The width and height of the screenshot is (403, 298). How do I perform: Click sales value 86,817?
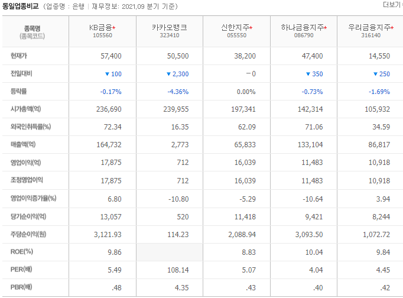click(379, 145)
